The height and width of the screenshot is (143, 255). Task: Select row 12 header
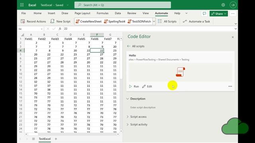21,82
